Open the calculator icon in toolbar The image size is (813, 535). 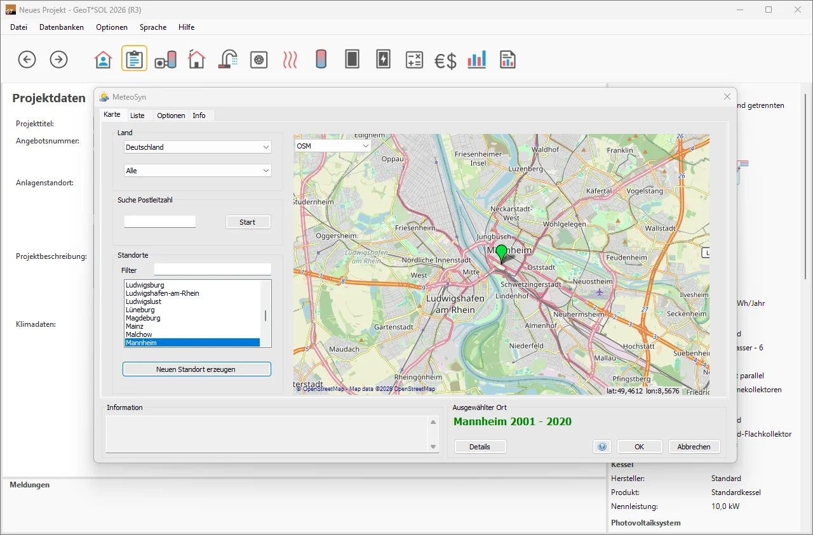[414, 60]
